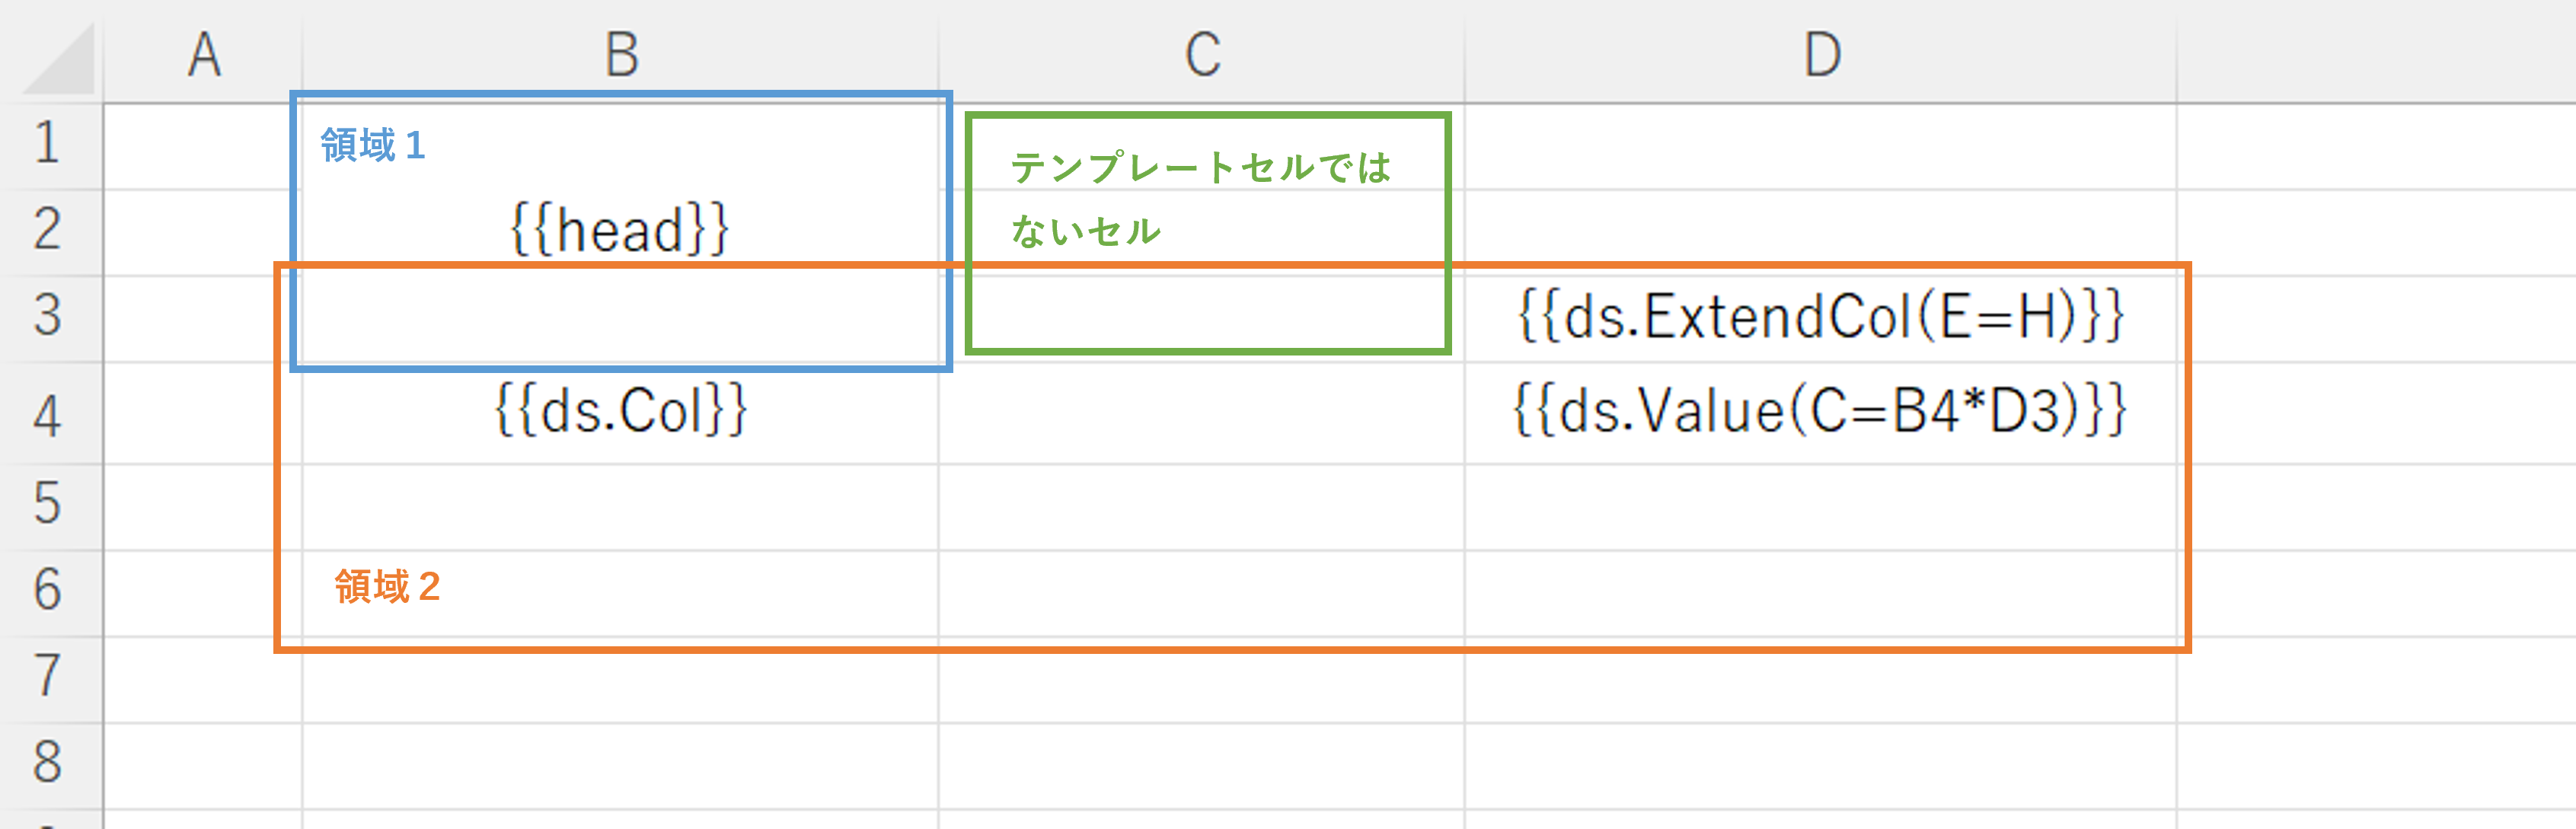This screenshot has width=2576, height=829.
Task: Click the cell containing {{ds.Col}}
Action: click(620, 412)
